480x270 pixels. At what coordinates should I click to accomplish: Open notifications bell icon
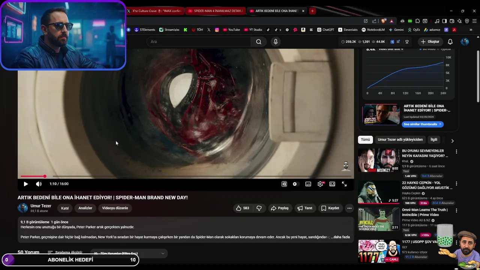[x=450, y=42]
